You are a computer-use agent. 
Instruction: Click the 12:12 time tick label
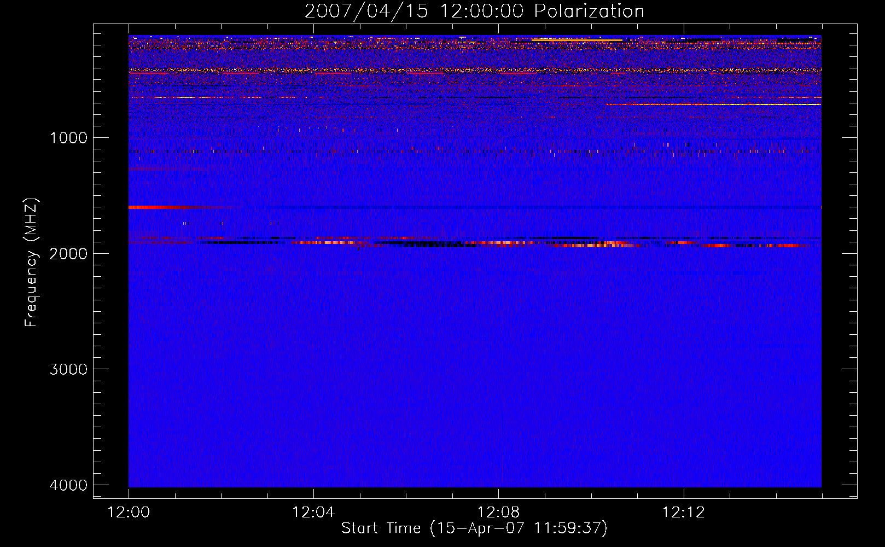(684, 513)
